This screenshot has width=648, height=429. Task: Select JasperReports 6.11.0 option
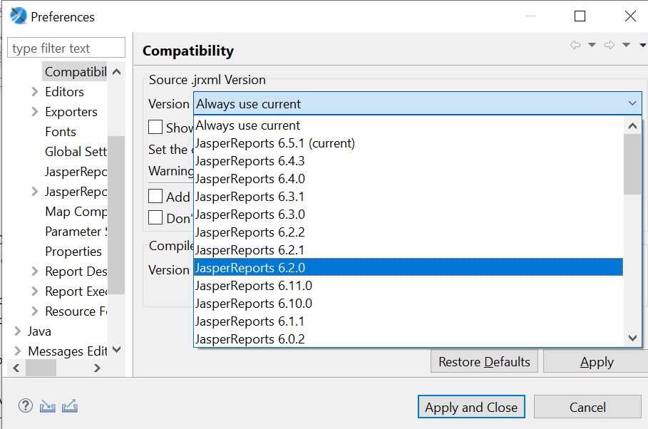pos(408,285)
